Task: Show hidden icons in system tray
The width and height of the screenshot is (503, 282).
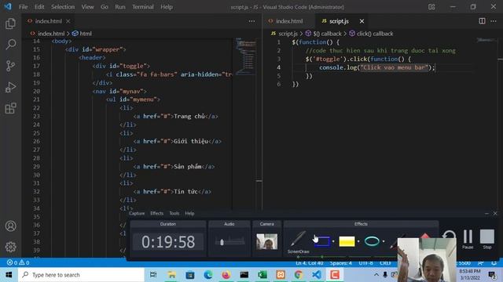Action: [x=376, y=275]
